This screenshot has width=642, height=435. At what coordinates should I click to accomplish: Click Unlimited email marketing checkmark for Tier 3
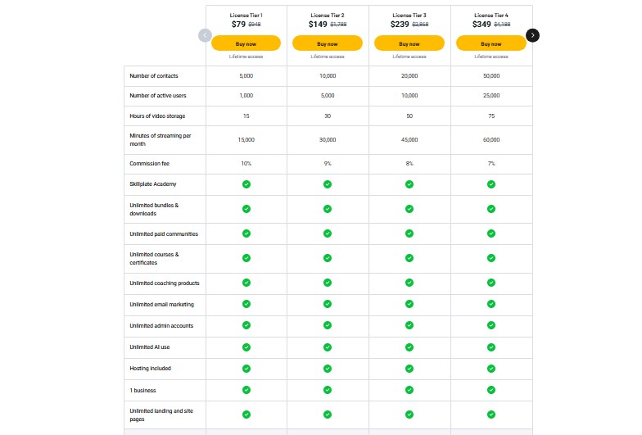(409, 304)
